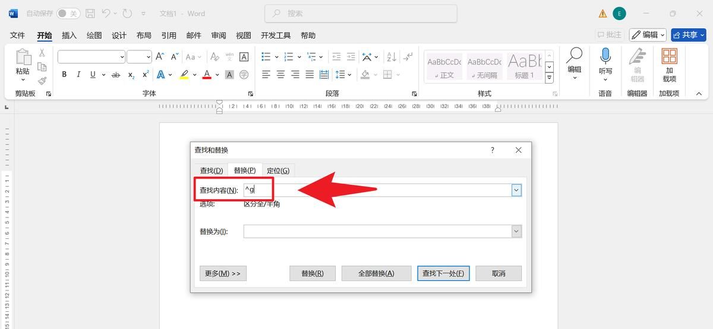Viewport: 713px width, 329px height.
Task: Open the font size dropdown
Action: pyautogui.click(x=148, y=57)
